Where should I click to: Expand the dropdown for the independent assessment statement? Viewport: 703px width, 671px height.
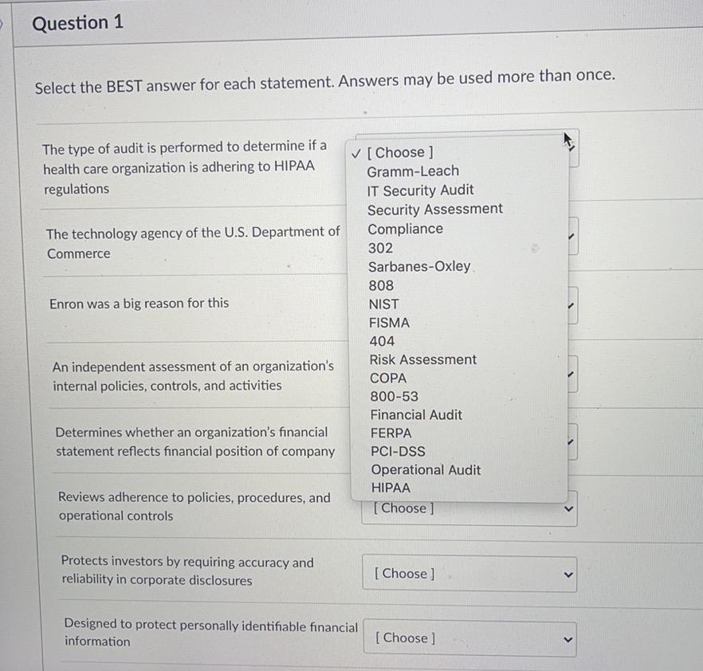tap(570, 373)
